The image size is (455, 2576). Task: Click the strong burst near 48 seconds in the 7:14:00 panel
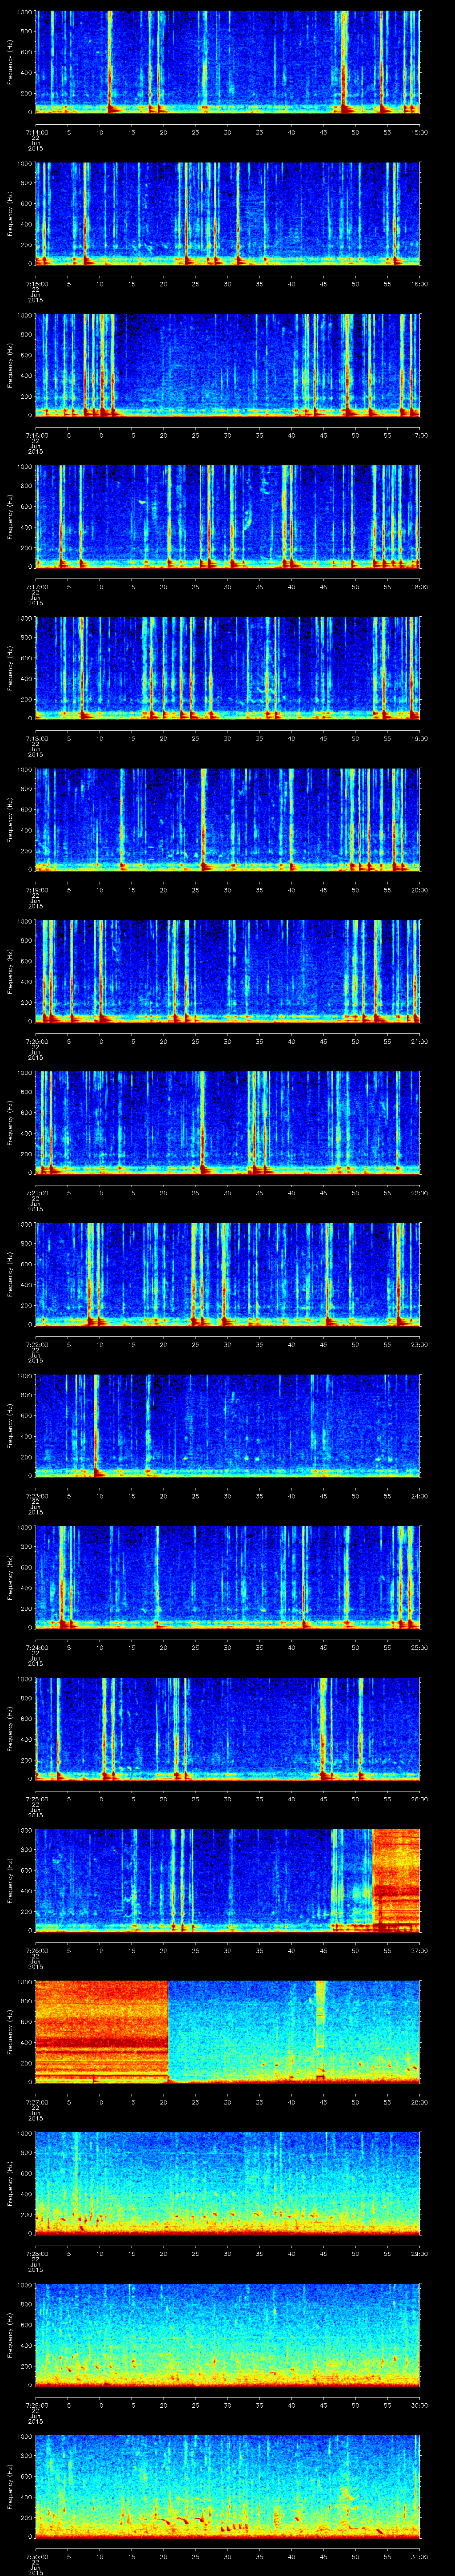point(343,60)
